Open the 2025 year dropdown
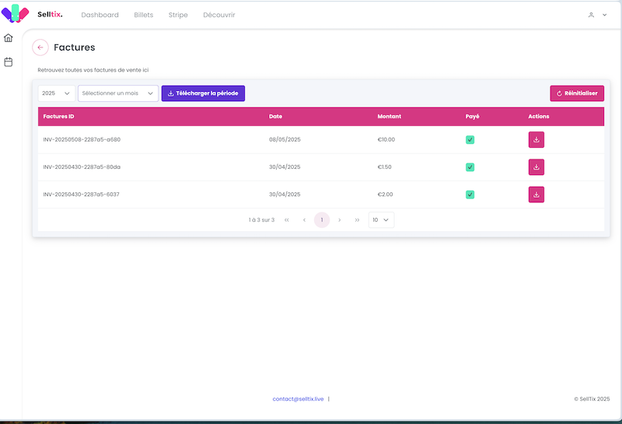 coord(56,93)
